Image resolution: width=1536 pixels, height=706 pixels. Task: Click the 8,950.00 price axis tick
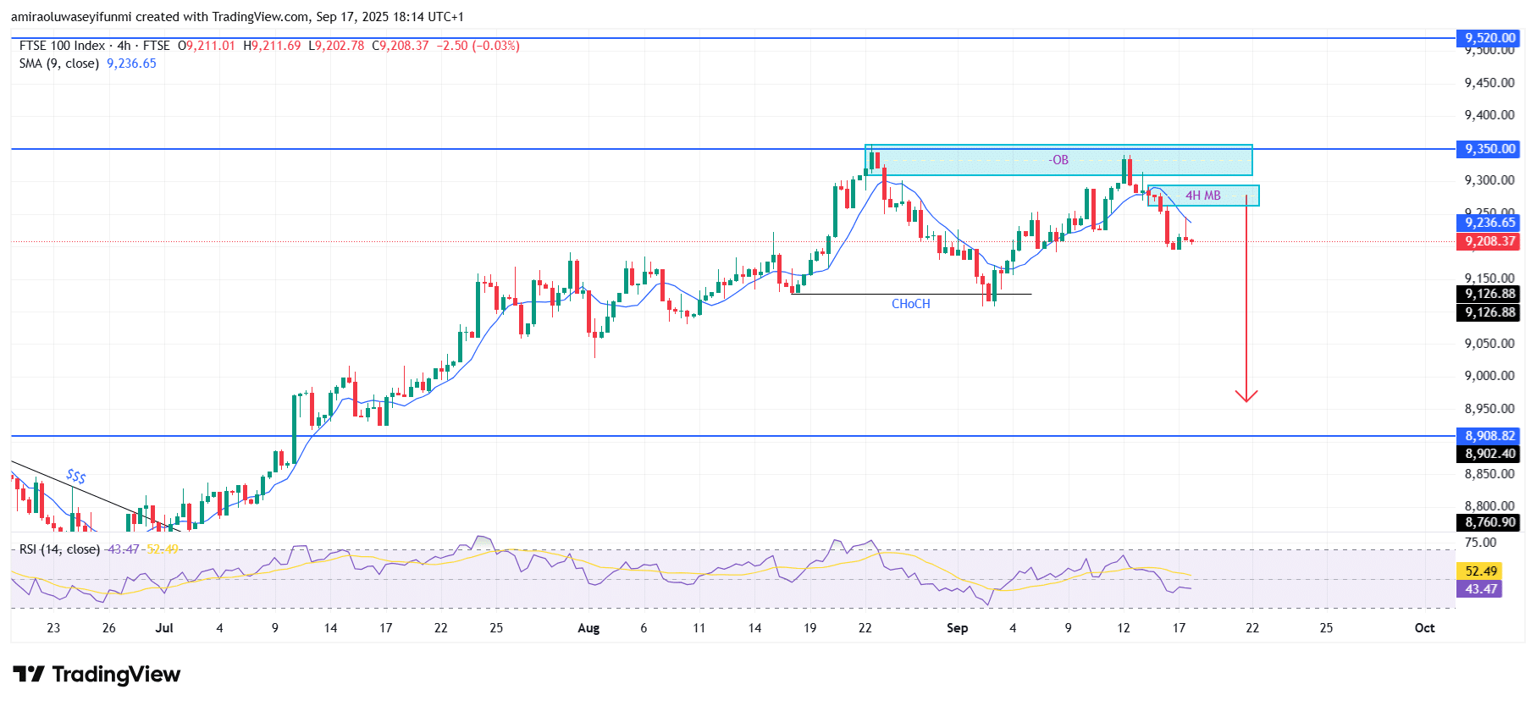(1489, 409)
